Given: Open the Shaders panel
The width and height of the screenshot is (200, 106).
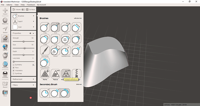Looking at the screenshot, I should click(x=5, y=74).
